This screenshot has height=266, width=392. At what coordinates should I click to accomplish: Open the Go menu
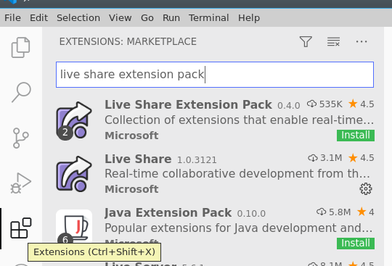click(x=147, y=18)
